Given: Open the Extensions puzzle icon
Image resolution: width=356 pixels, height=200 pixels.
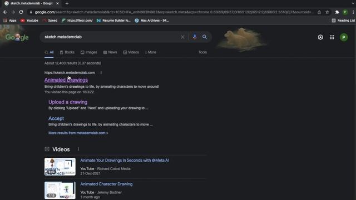Looking at the screenshot, I should point(337,12).
